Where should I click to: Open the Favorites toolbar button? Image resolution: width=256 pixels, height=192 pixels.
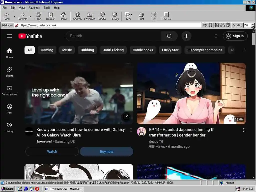pos(90,16)
